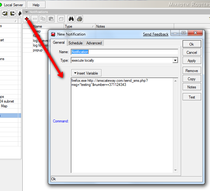Click the binoculars Find icon
This screenshot has width=210, height=191.
click(71, 19)
